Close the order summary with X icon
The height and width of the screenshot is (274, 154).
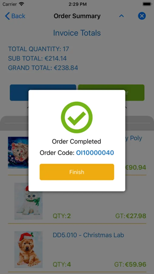[142, 16]
